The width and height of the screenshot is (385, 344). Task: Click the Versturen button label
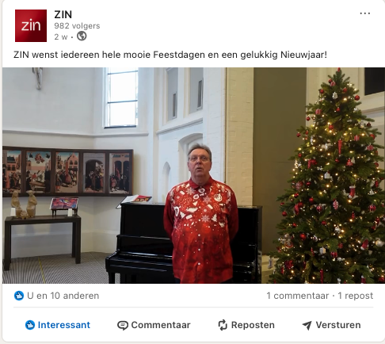[x=338, y=325]
